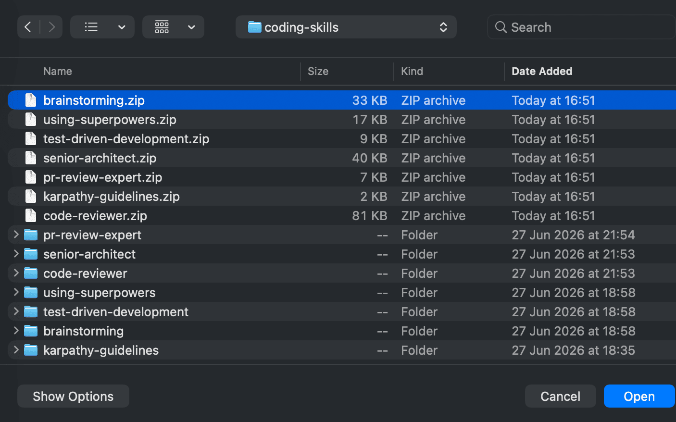Click the pr-review-expert.zip file icon
Image resolution: width=676 pixels, height=422 pixels.
[x=31, y=177]
